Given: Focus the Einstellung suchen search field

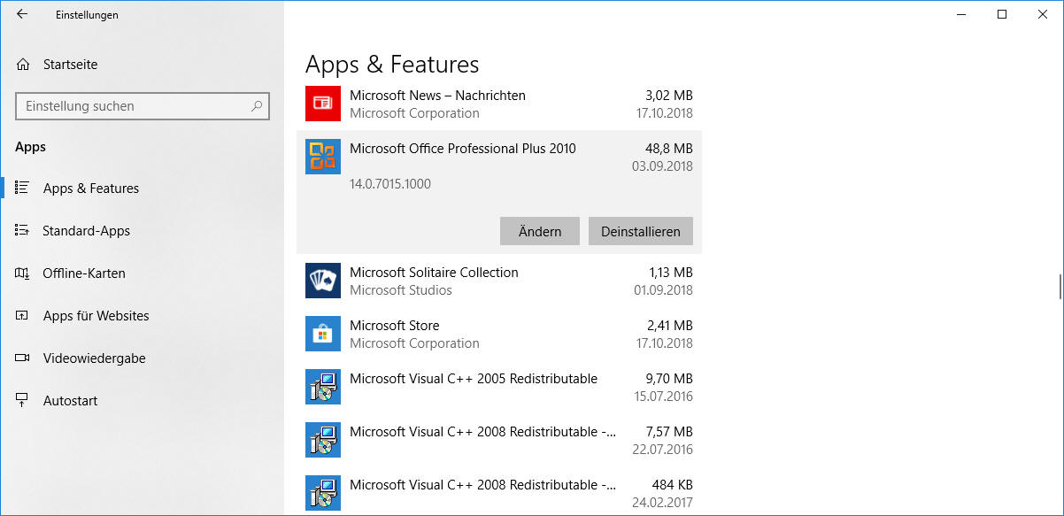Looking at the screenshot, I should point(143,106).
